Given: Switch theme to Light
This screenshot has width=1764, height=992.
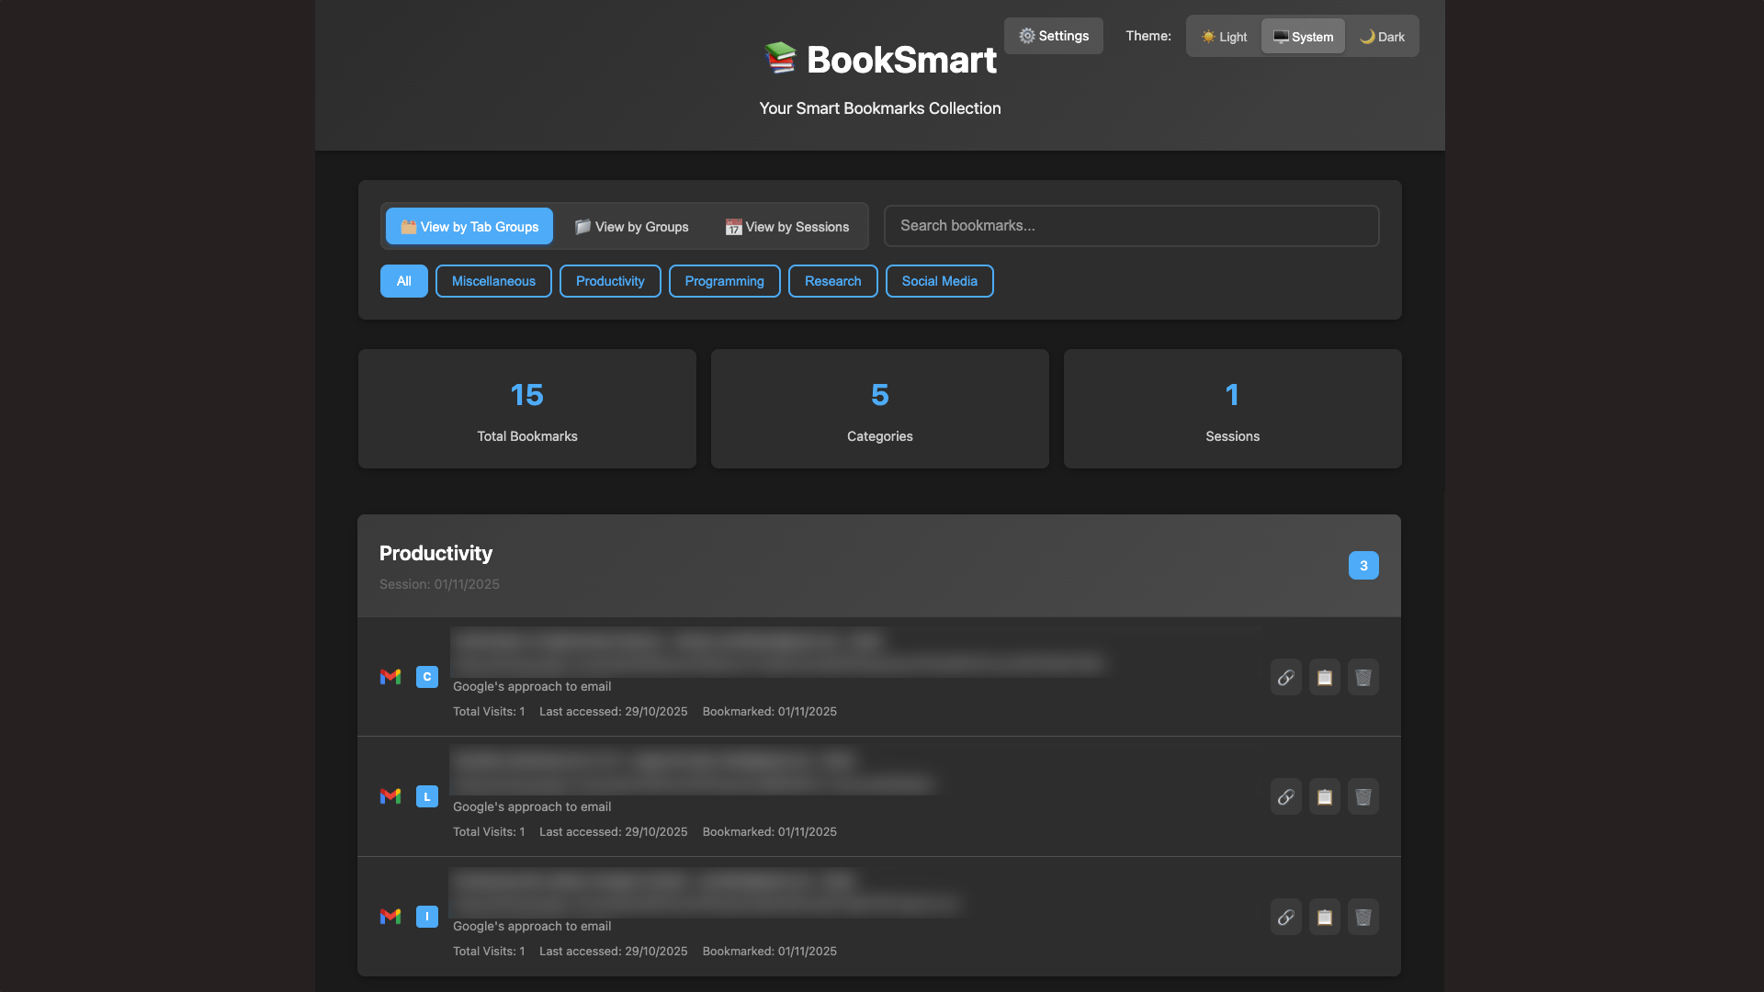Looking at the screenshot, I should (1224, 37).
